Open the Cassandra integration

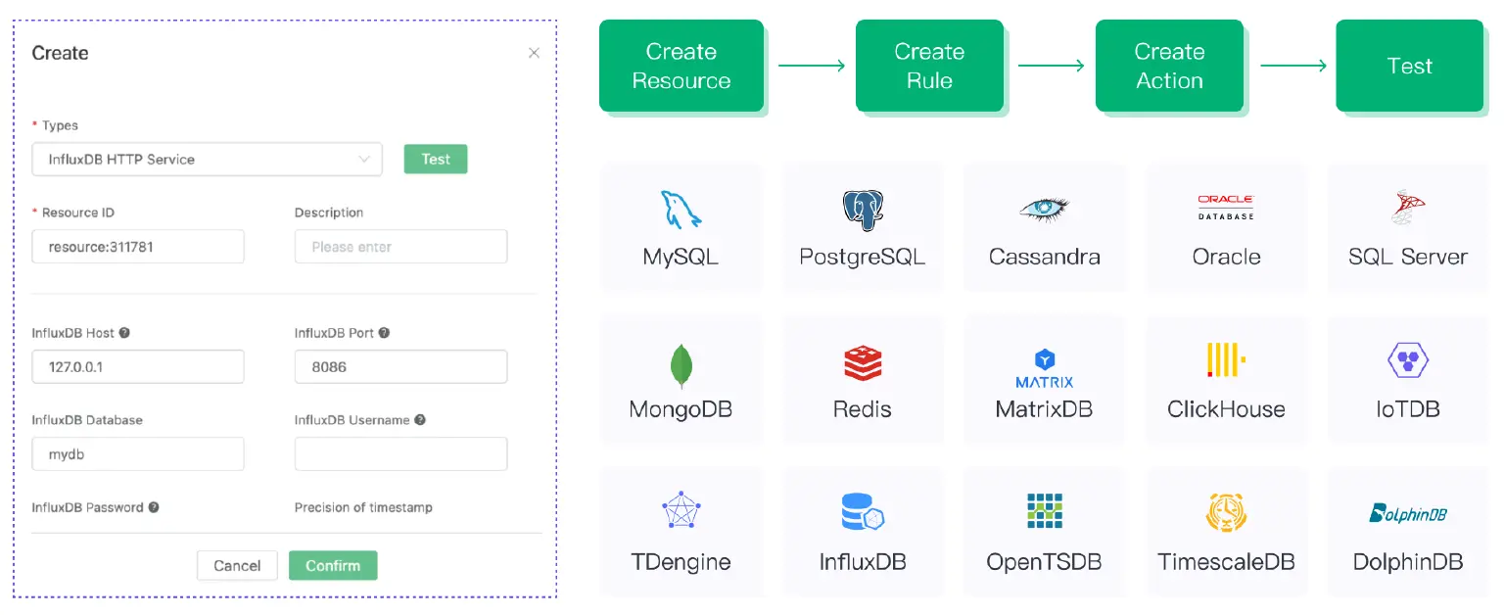pos(1044,227)
